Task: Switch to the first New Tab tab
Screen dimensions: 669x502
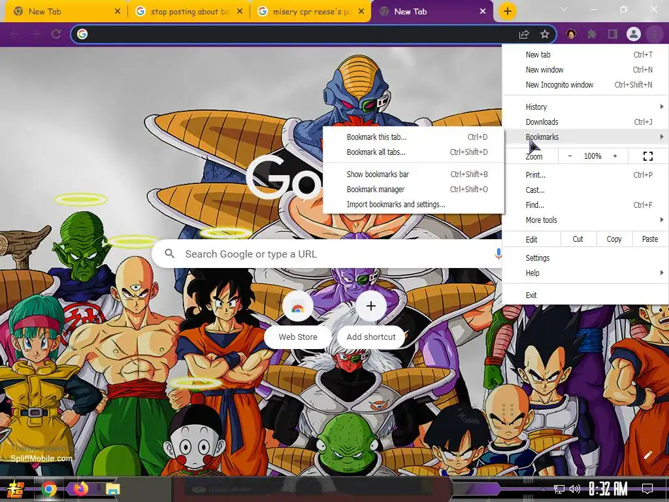Action: point(66,12)
